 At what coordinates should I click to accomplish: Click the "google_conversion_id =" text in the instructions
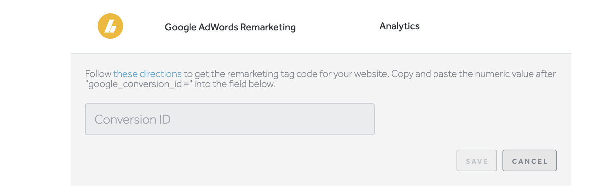click(139, 84)
